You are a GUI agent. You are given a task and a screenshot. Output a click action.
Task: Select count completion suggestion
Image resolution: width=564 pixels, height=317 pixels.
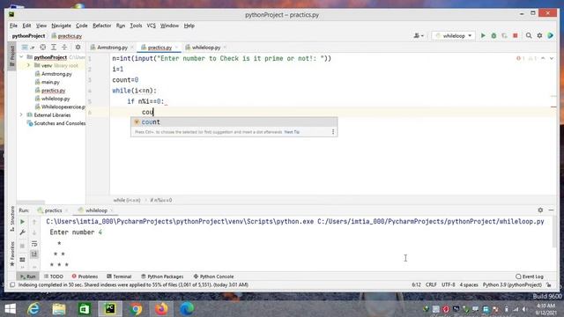coord(234,122)
